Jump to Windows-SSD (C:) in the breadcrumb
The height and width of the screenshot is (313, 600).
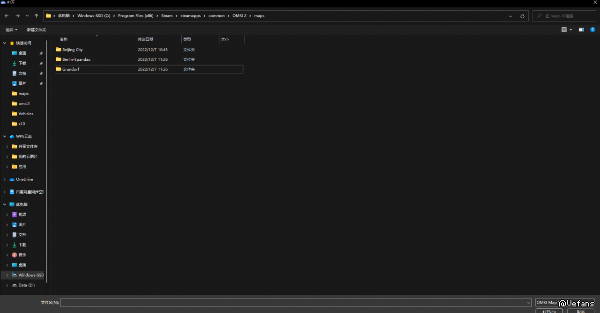tap(94, 16)
